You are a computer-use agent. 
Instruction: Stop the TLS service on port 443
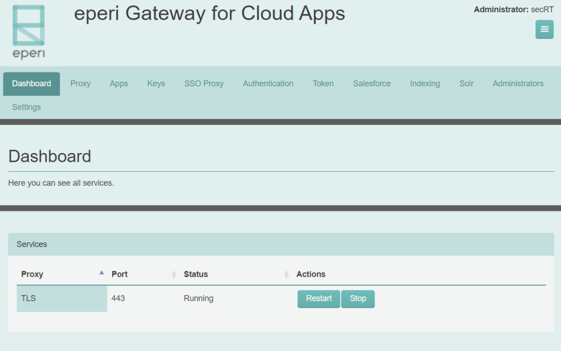358,298
